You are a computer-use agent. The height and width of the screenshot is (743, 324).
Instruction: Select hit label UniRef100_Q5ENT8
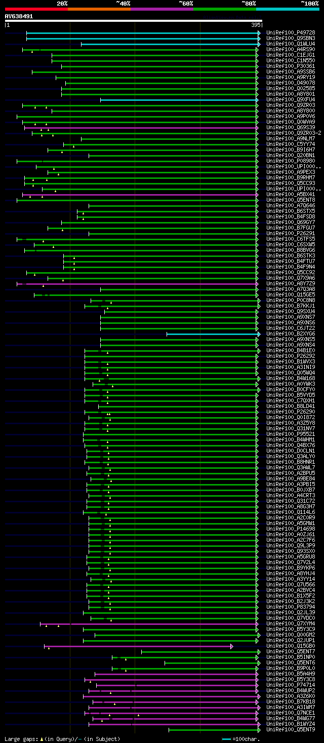click(x=291, y=200)
